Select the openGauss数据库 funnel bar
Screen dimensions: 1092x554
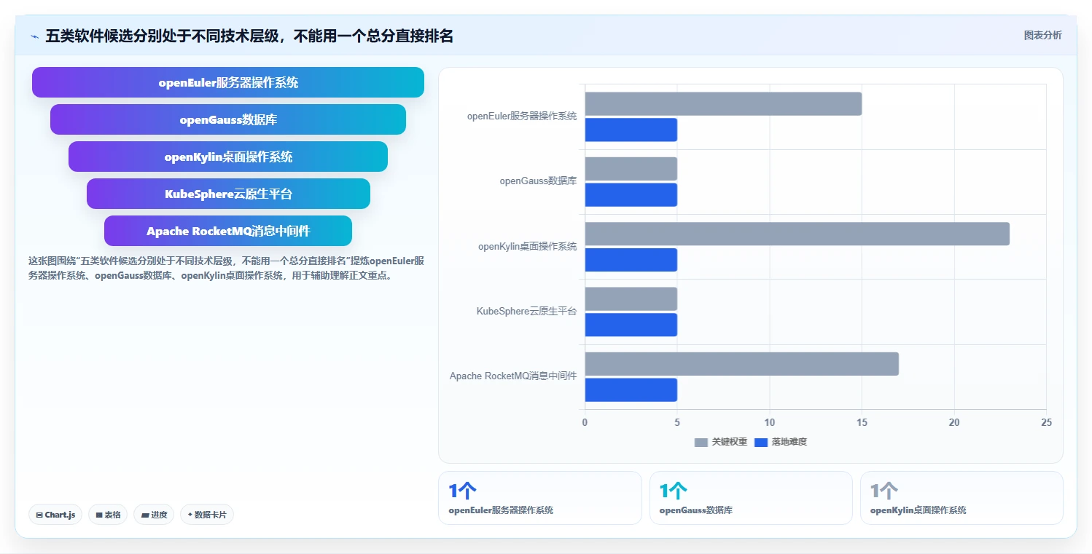[228, 119]
